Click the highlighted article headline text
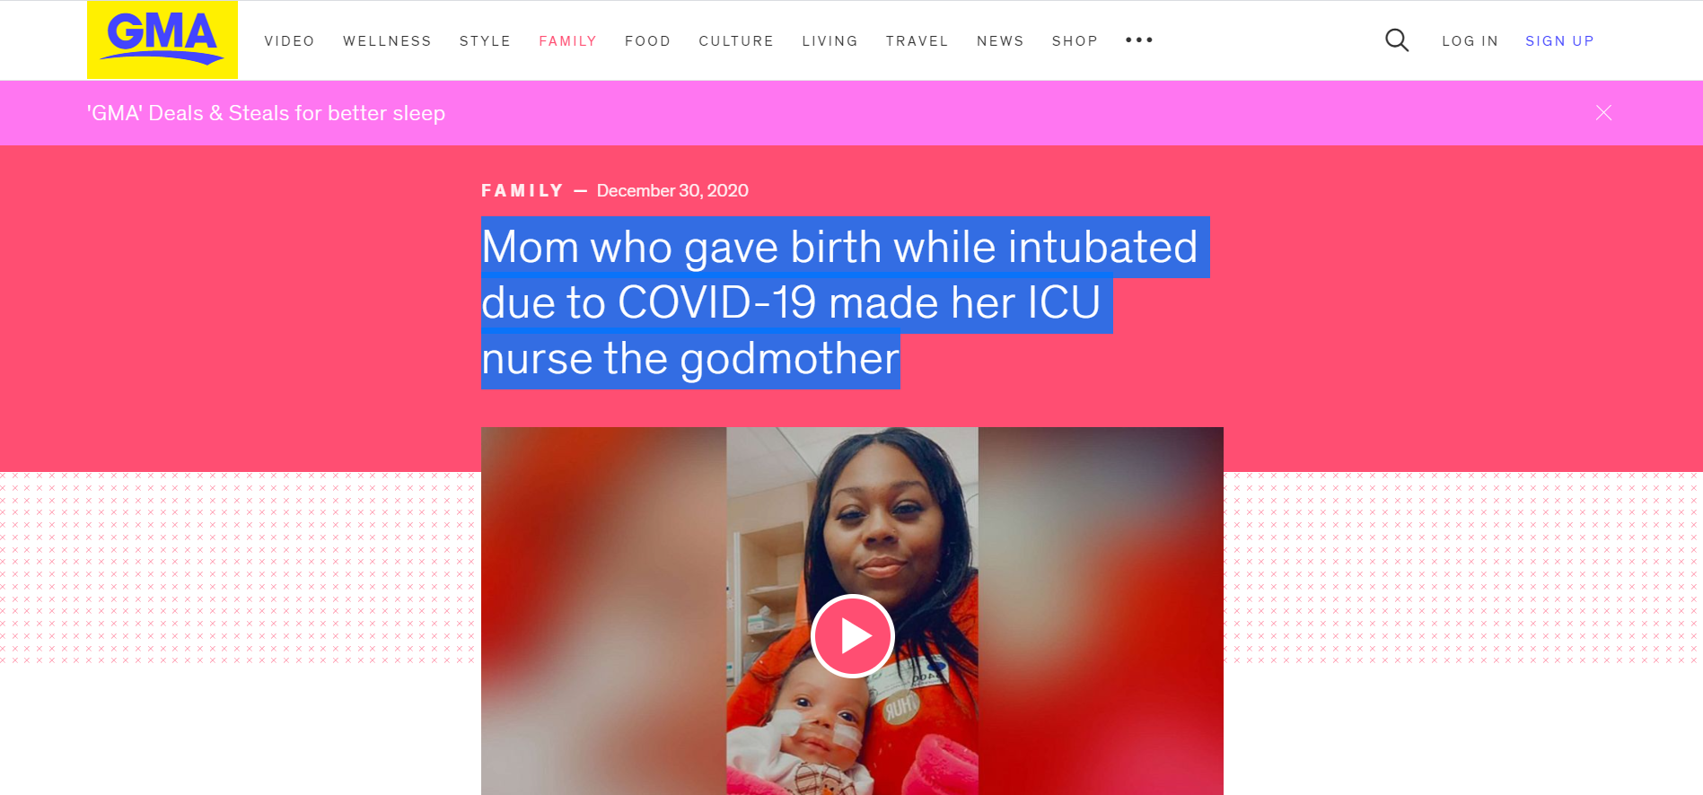Viewport: 1703px width, 795px height. pos(844,302)
